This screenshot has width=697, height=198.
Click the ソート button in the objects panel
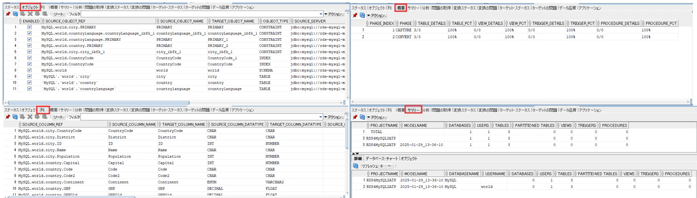point(59,14)
